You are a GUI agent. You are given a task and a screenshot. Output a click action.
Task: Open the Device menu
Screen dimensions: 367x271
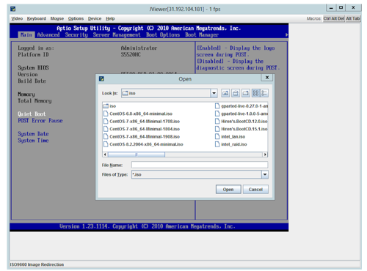(x=95, y=18)
